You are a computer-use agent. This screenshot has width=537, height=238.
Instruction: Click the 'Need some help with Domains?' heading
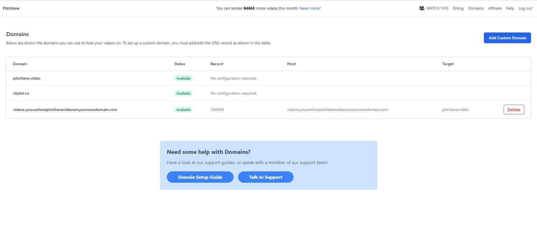pyautogui.click(x=209, y=152)
